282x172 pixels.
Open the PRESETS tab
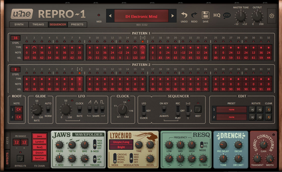77,25
